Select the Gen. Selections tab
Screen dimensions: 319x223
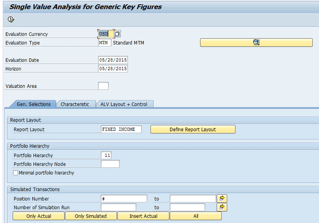(33, 104)
